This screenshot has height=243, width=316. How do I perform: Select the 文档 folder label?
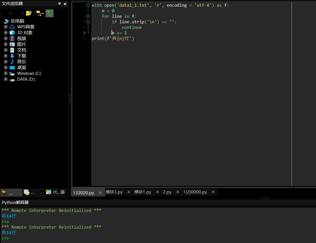point(22,50)
